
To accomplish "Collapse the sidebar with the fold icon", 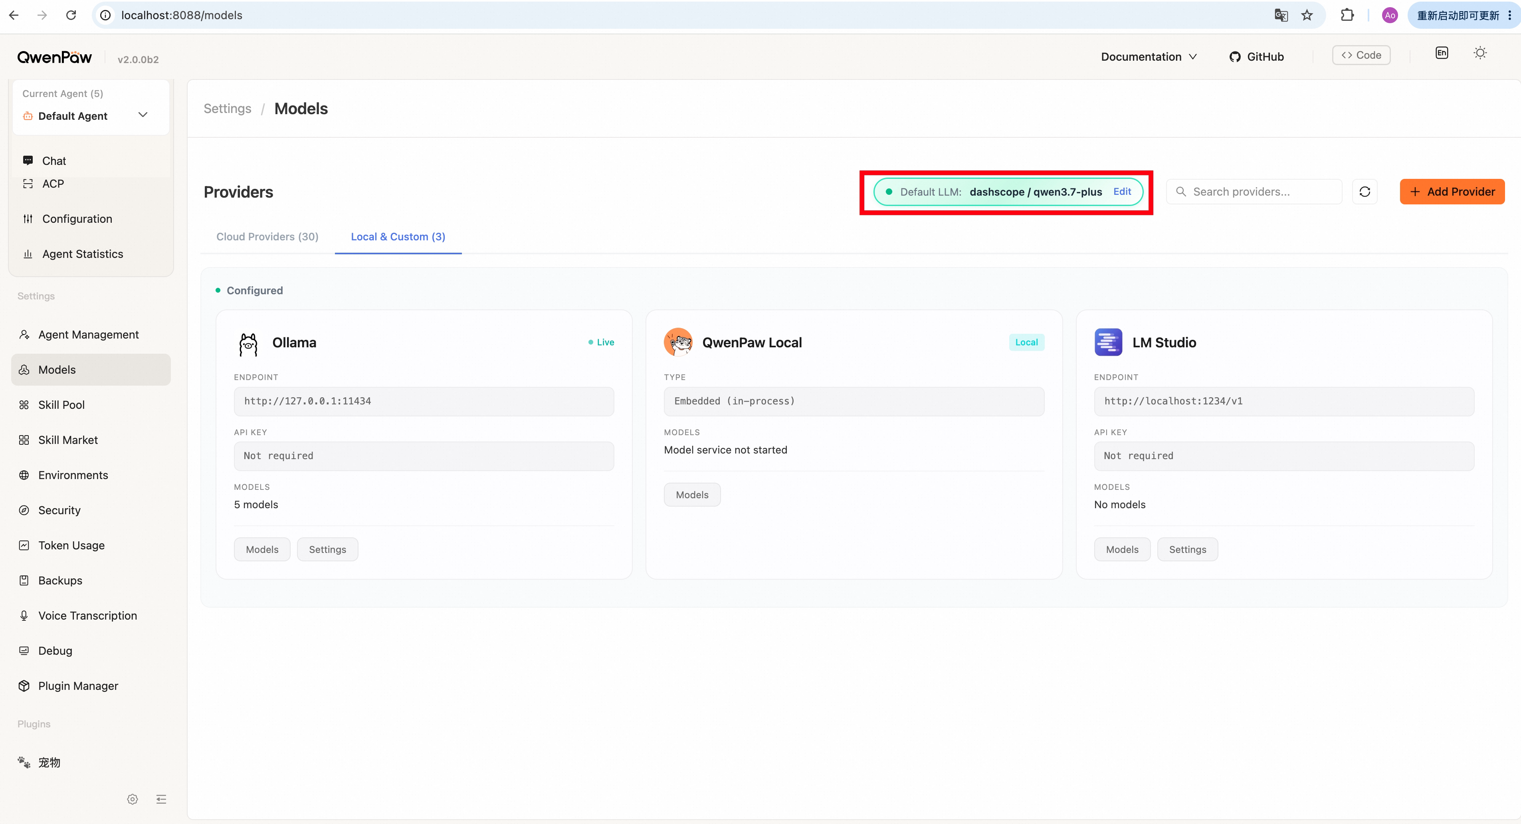I will coord(161,799).
